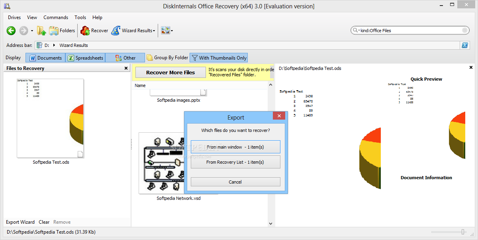Image resolution: width=478 pixels, height=240 pixels.
Task: Click the Export Wizard link
Action: [x=20, y=222]
